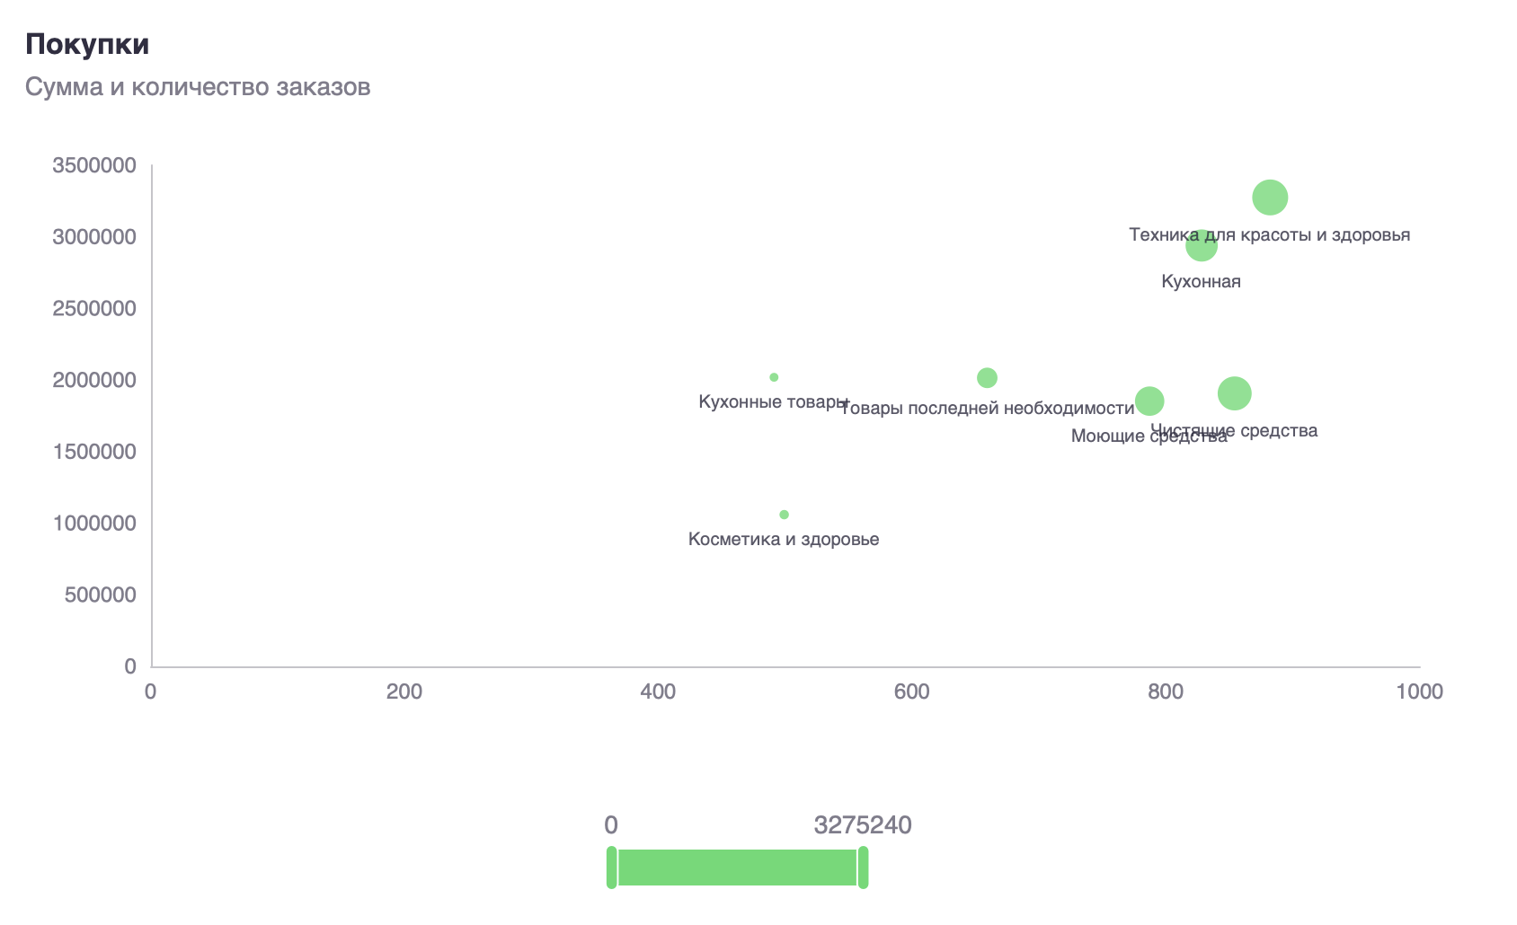Image resolution: width=1517 pixels, height=925 pixels.
Task: Click the Товары последней необходимости bubble
Action: 987,378
